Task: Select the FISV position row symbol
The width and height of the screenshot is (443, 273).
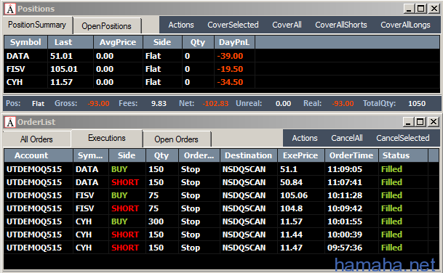Action: click(16, 69)
